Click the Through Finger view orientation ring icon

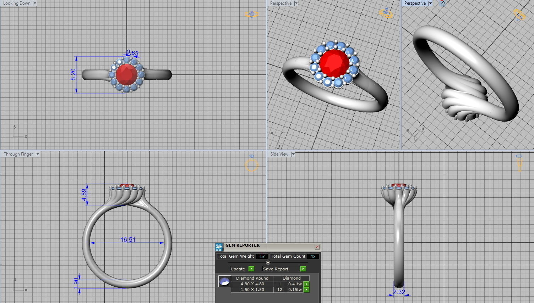[x=251, y=163]
